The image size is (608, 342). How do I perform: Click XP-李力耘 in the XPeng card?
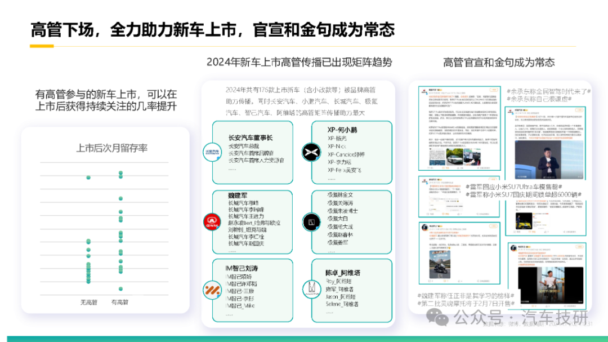tap(339, 162)
